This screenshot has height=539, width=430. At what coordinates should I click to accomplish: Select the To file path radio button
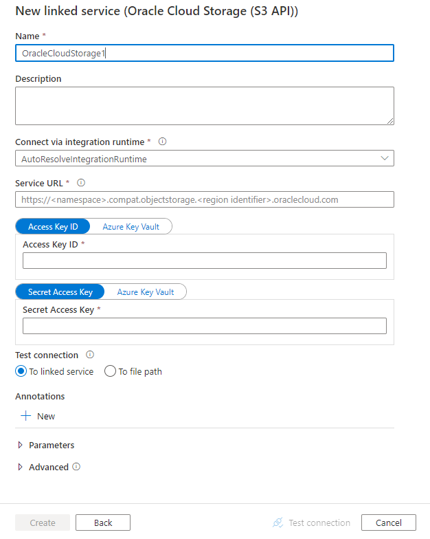[110, 371]
